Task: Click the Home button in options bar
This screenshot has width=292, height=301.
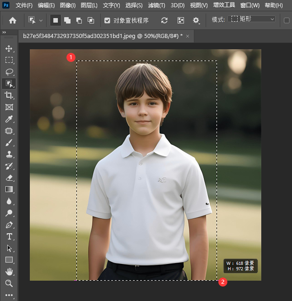Action: tap(13, 20)
